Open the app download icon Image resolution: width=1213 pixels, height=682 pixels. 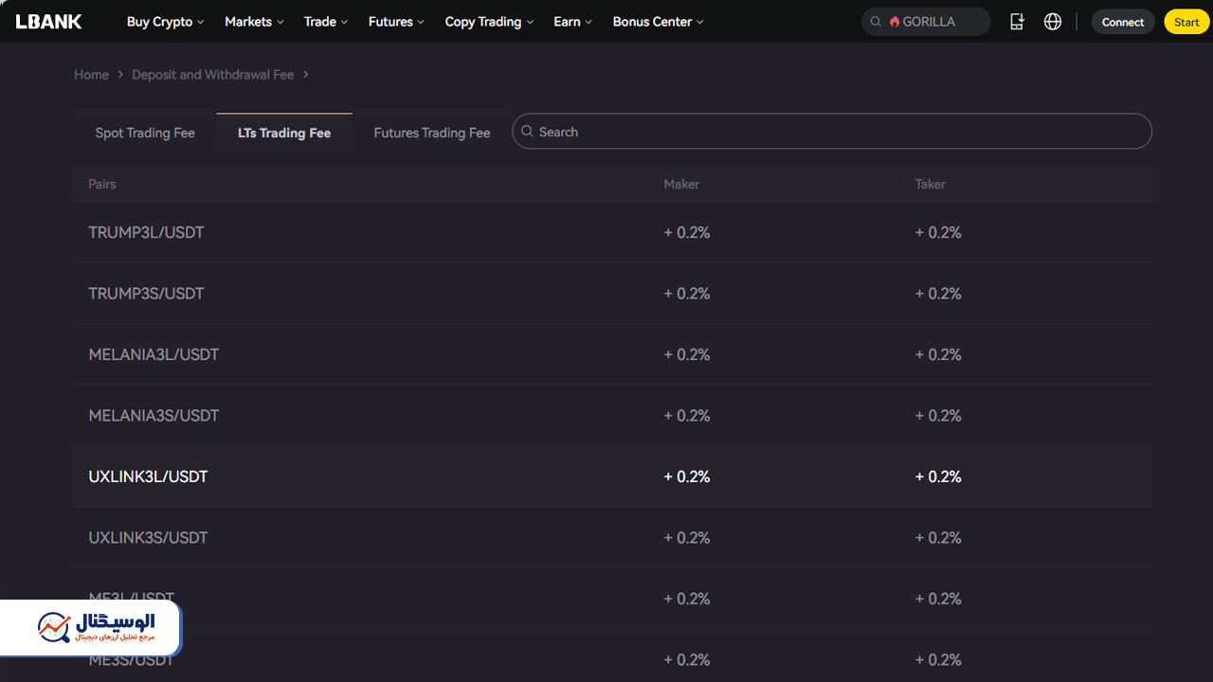click(1017, 22)
